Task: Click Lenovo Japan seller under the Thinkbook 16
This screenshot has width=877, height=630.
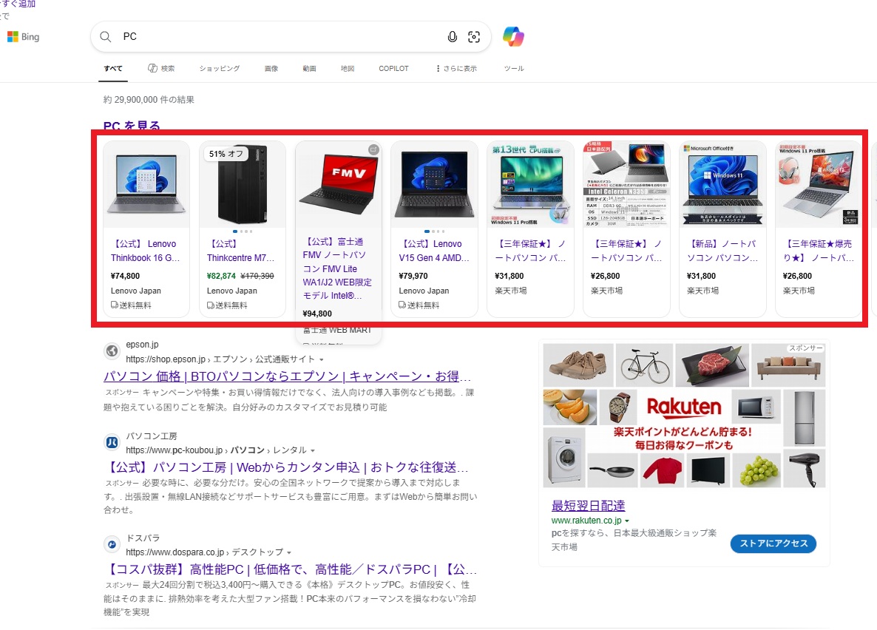Action: click(x=136, y=291)
